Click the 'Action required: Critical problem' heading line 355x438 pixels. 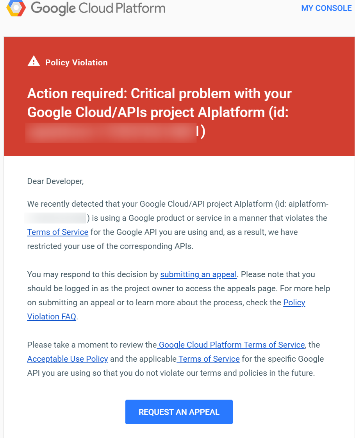pyautogui.click(x=159, y=93)
